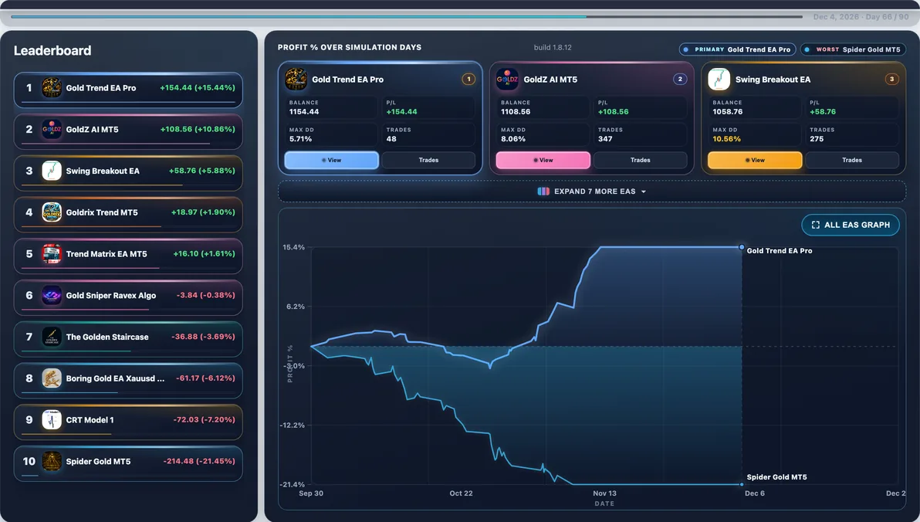Click Spider Gold MT5 chart endpoint marker
920x522 pixels.
tap(742, 484)
